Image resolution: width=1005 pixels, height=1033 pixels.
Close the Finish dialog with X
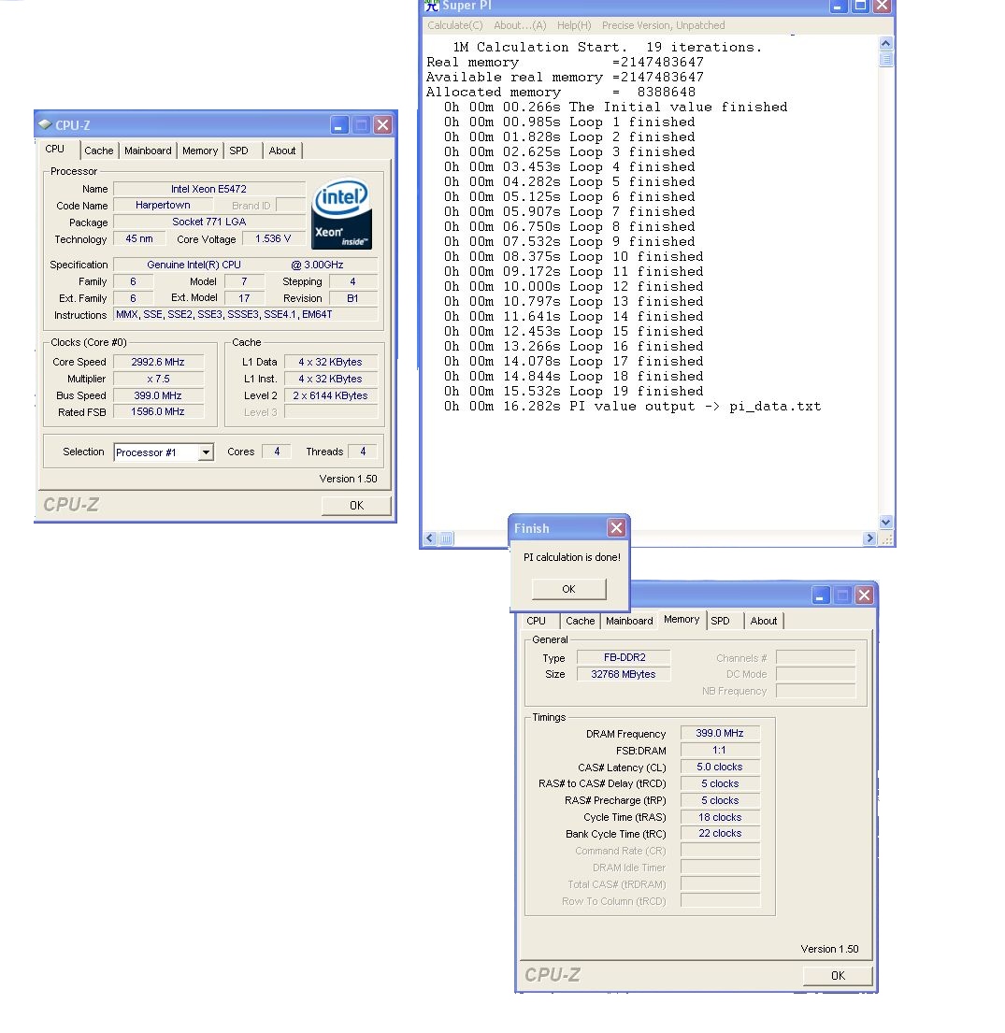616,527
